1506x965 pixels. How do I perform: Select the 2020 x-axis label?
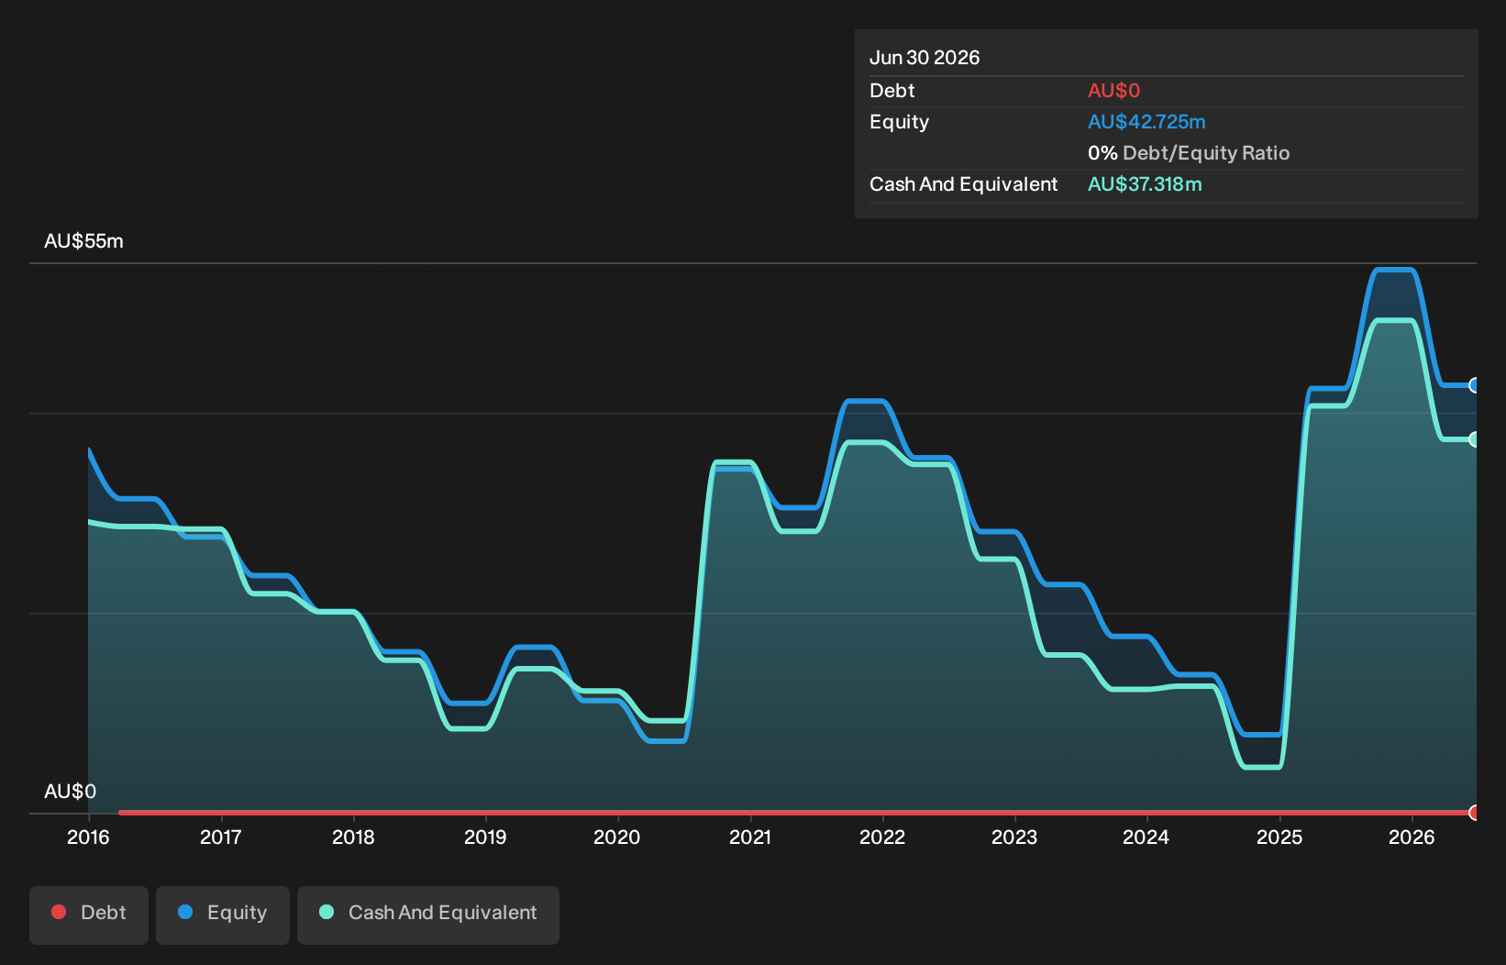617,837
